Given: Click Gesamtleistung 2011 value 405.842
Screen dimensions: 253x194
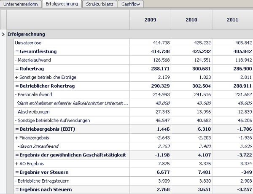Looking at the screenshot, I should click(x=242, y=51).
